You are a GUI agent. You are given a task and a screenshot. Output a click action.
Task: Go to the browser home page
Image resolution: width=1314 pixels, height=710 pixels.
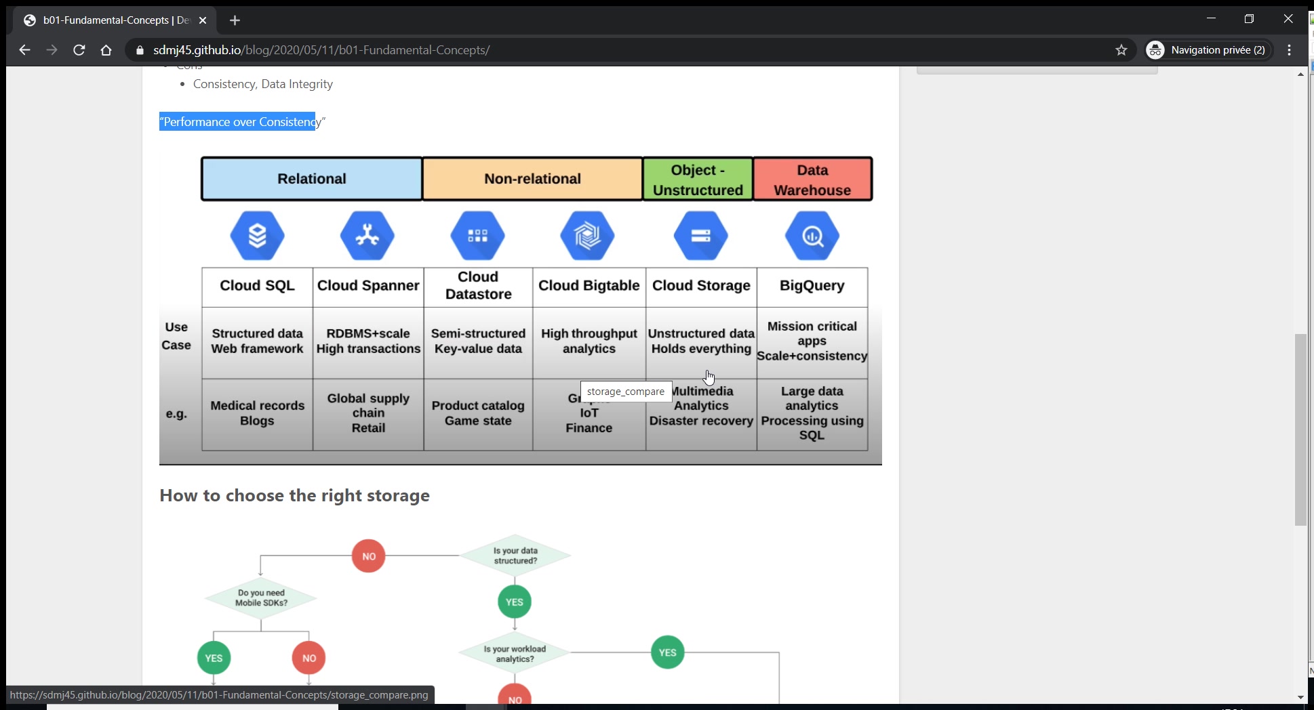106,50
